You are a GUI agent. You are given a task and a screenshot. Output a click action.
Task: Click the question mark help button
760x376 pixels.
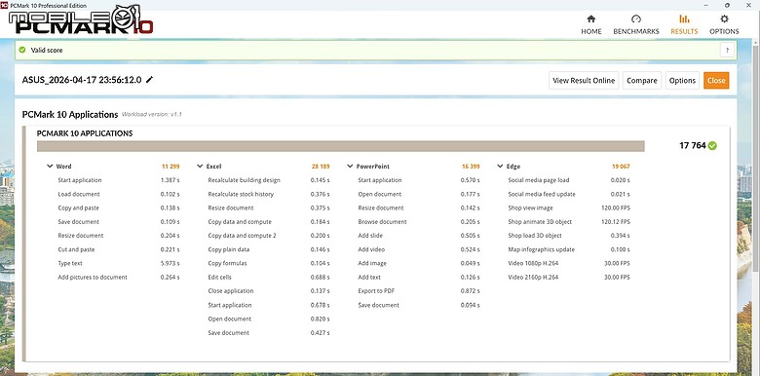727,50
